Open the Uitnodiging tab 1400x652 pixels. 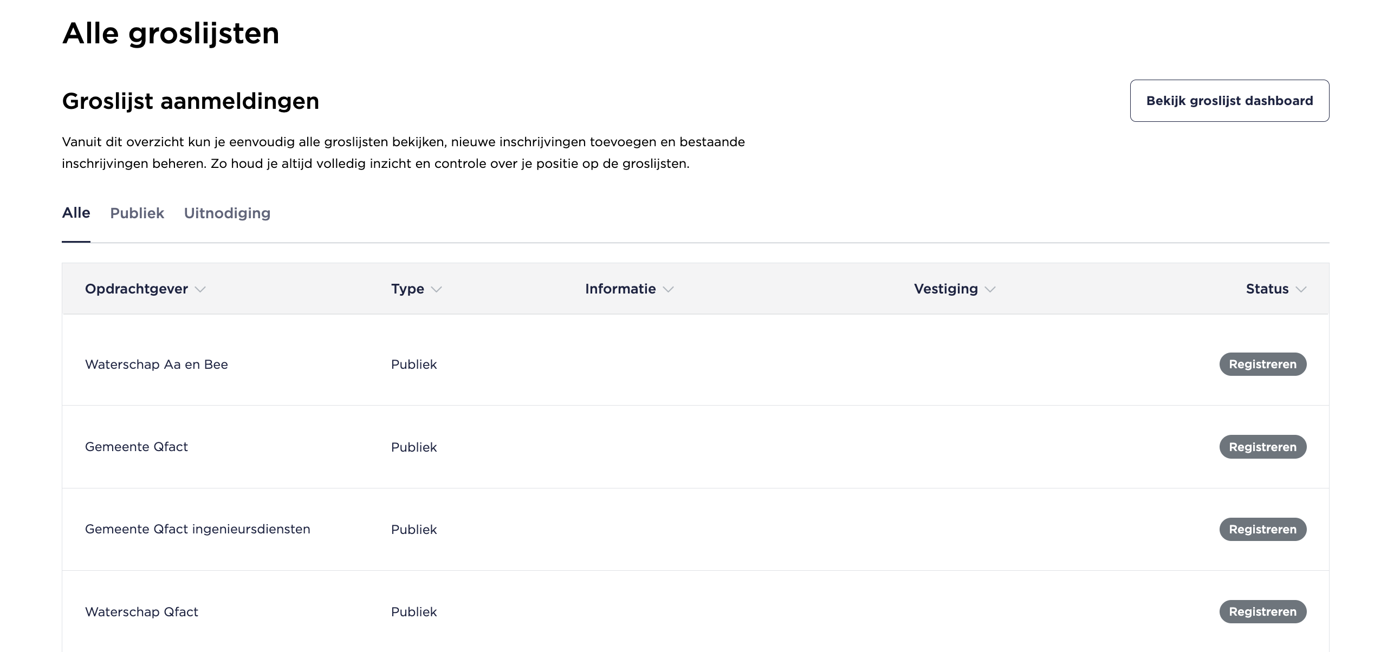(x=226, y=213)
